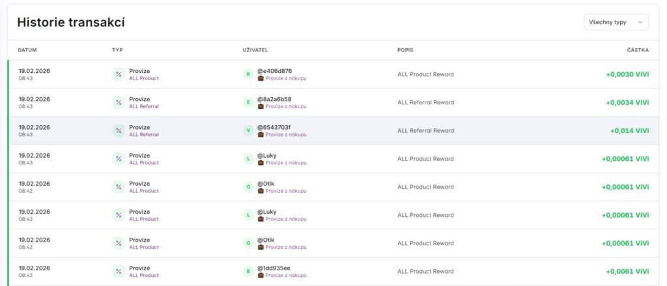
Task: Click the K avatar beside @e406d876
Action: coord(248,74)
